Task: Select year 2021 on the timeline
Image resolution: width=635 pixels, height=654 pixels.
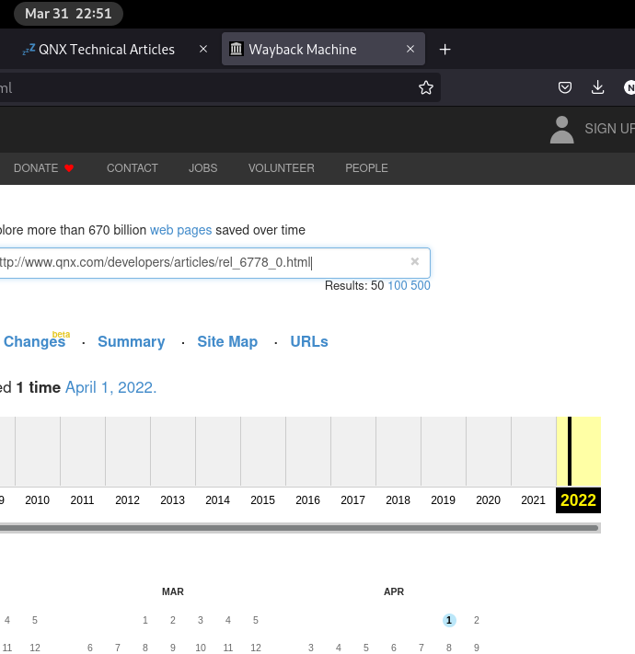Action: (x=533, y=500)
